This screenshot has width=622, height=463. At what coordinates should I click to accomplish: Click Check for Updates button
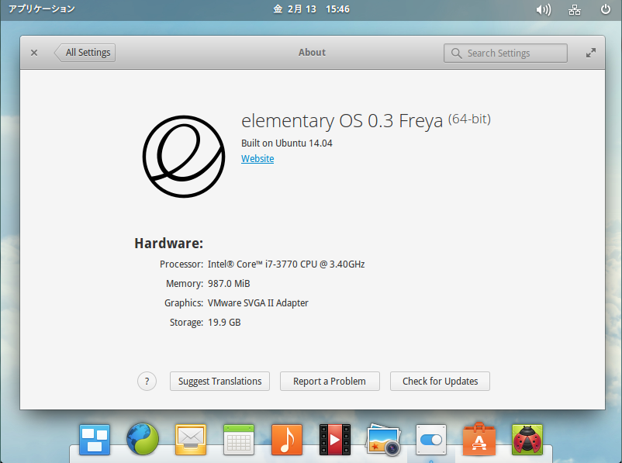point(440,382)
